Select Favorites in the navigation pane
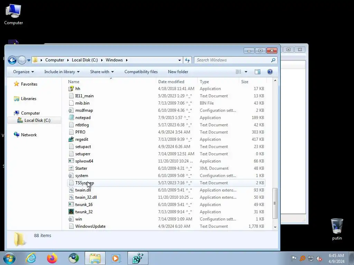The image size is (354, 265). click(26, 84)
